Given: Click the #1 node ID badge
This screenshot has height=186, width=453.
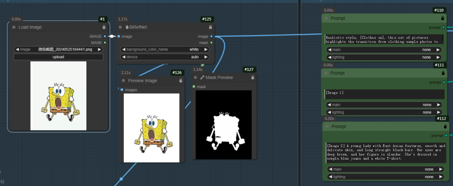Looking at the screenshot, I should tap(102, 19).
